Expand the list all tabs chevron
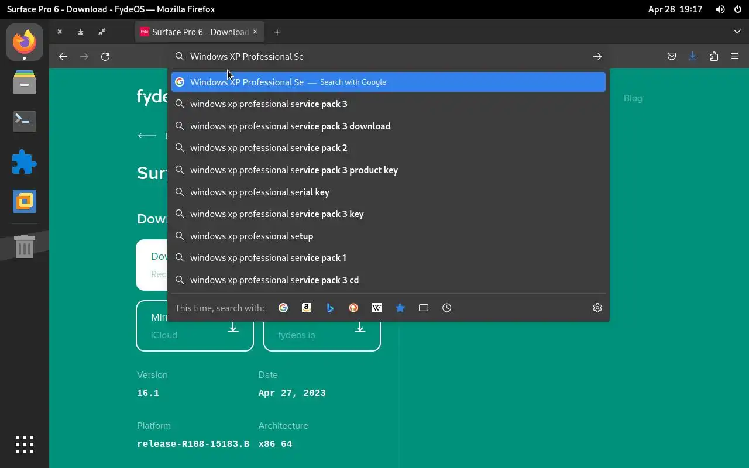This screenshot has height=468, width=749. click(x=737, y=32)
